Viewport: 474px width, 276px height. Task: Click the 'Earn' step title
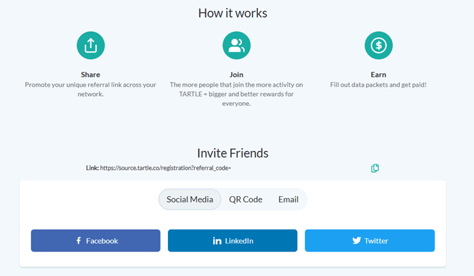(x=379, y=74)
